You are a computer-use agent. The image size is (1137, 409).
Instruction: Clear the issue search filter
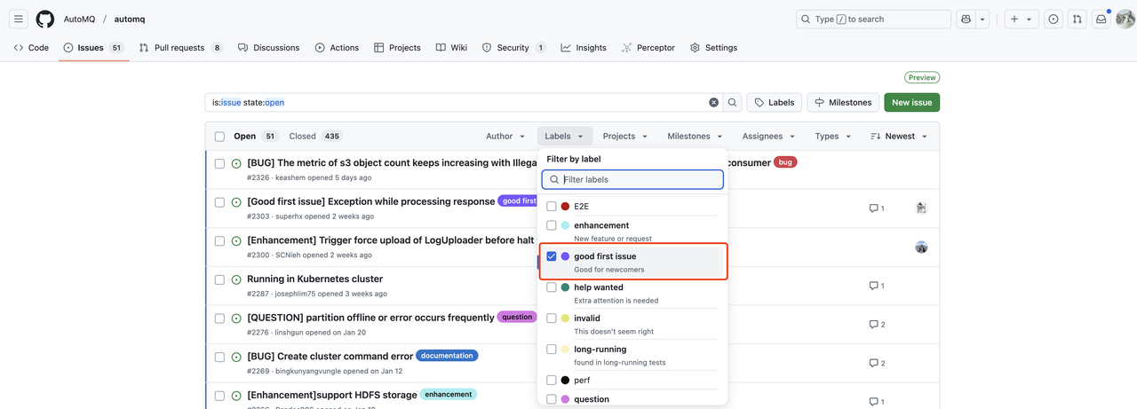click(x=713, y=103)
